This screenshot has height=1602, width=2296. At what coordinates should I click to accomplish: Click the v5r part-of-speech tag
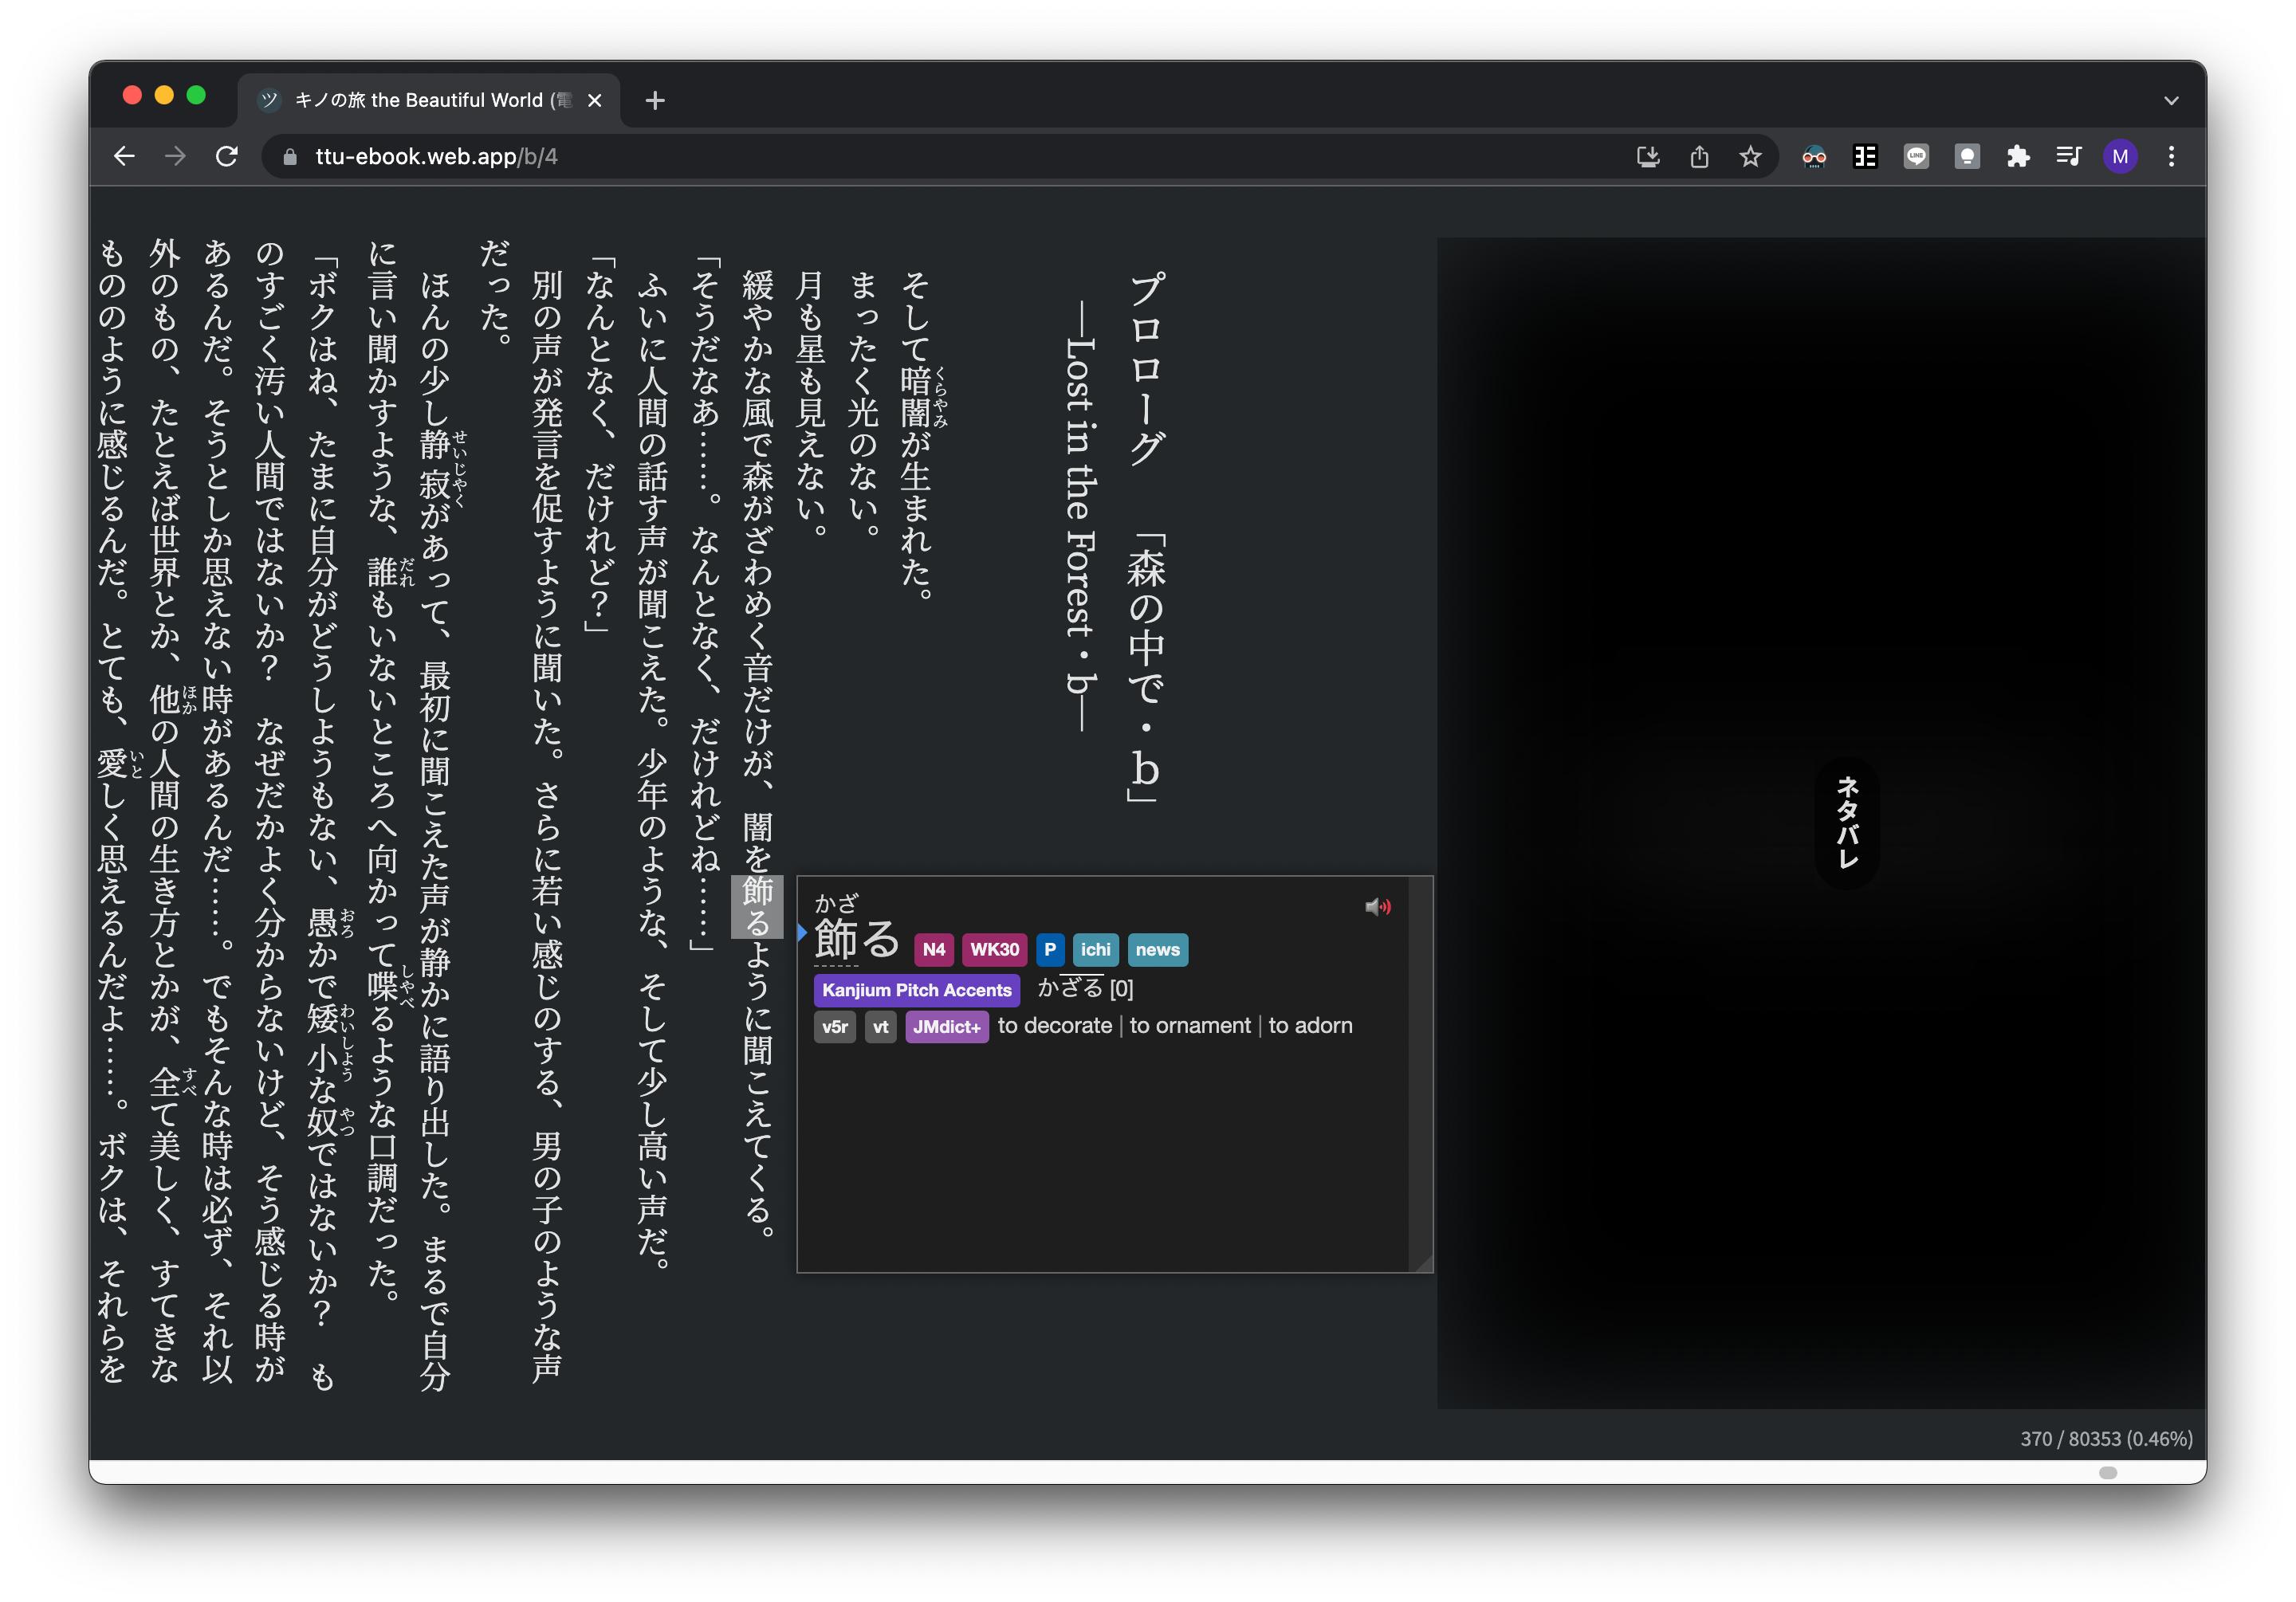coord(835,1027)
